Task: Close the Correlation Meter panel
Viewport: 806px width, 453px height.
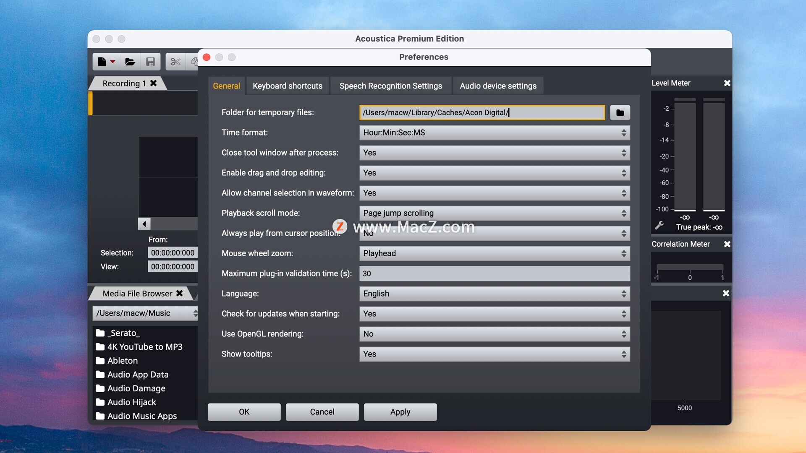Action: point(727,244)
